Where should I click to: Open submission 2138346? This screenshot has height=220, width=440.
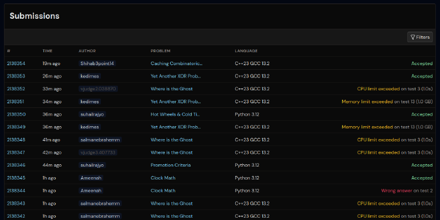pos(16,165)
